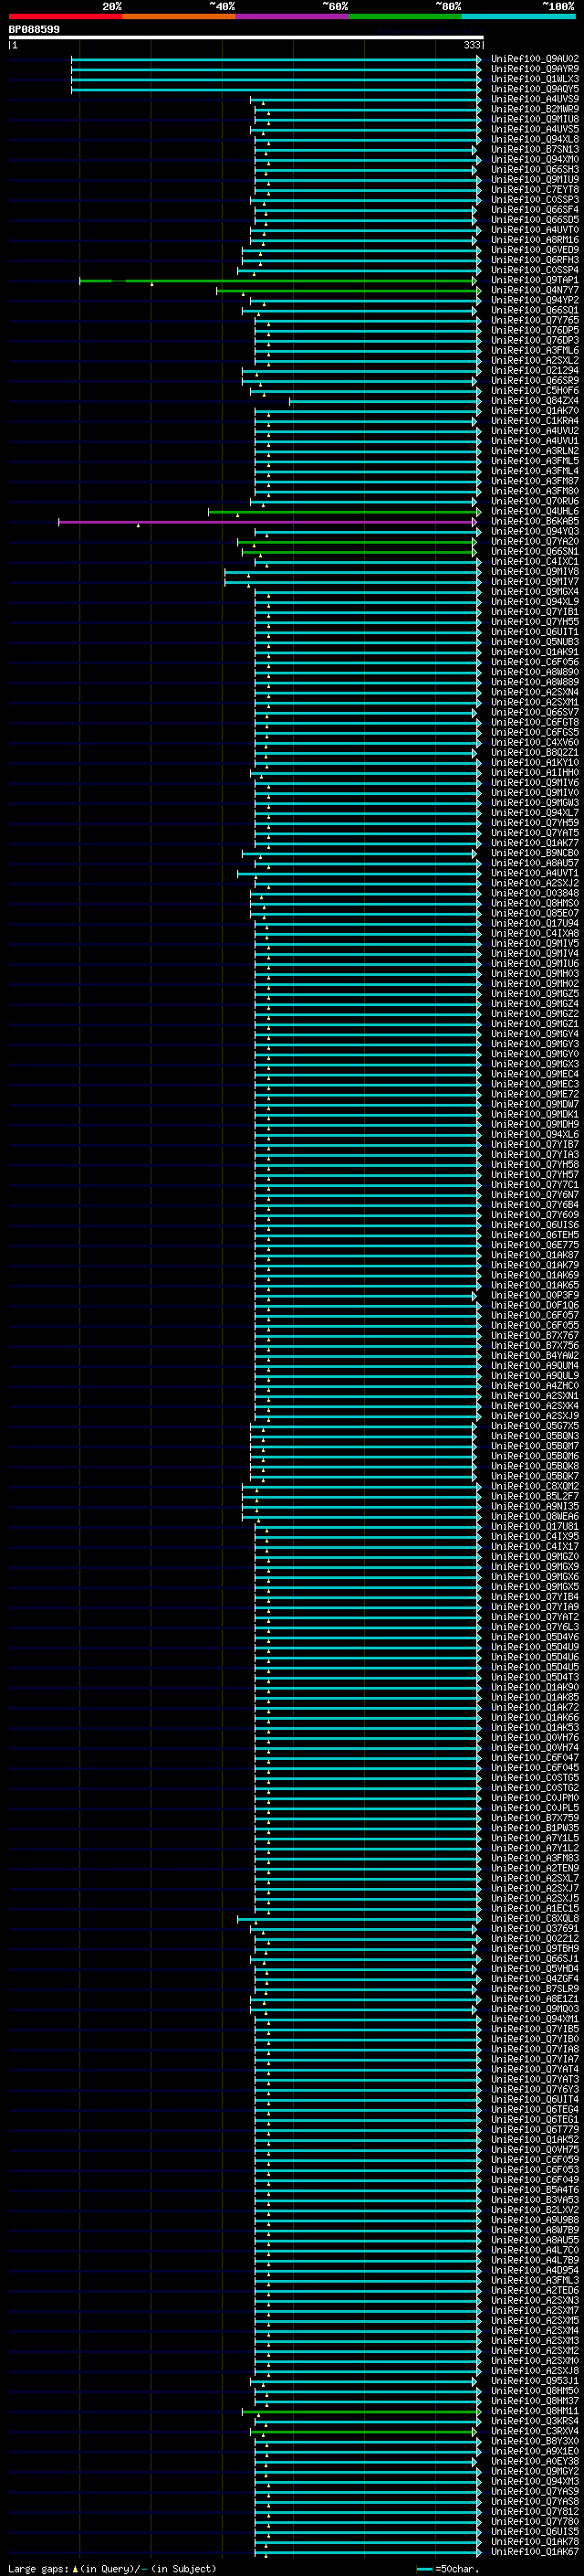Viewport: 584px width, 2576px height.
Task: Open the UniRef100_Q953J1 entry
Action: (535, 2381)
